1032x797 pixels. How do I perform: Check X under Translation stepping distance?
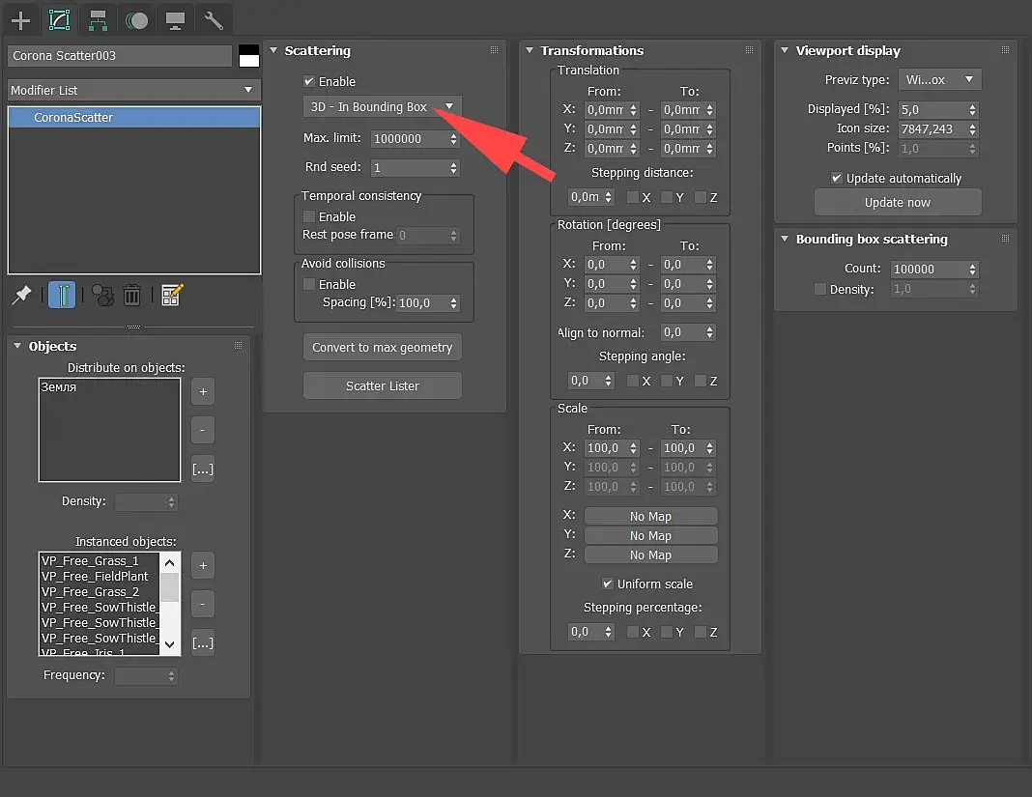click(633, 197)
